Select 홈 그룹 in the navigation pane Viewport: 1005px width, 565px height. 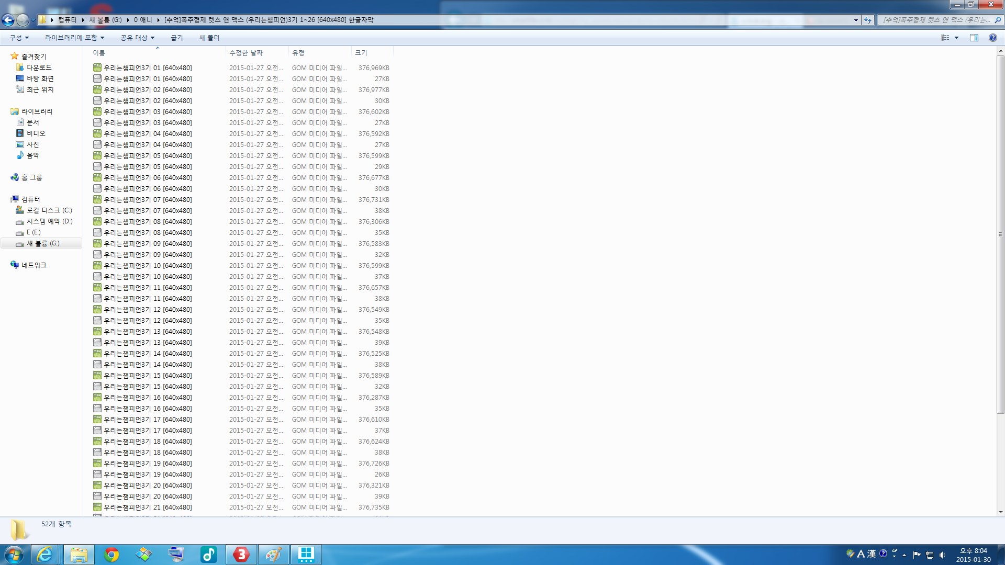(32, 177)
